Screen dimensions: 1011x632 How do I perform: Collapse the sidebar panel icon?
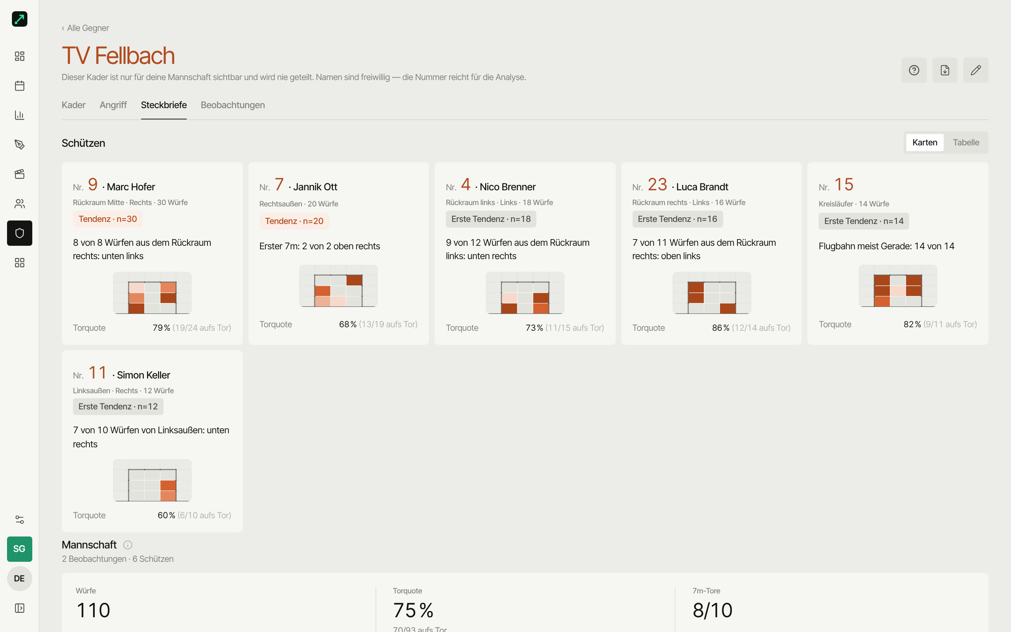(x=19, y=608)
